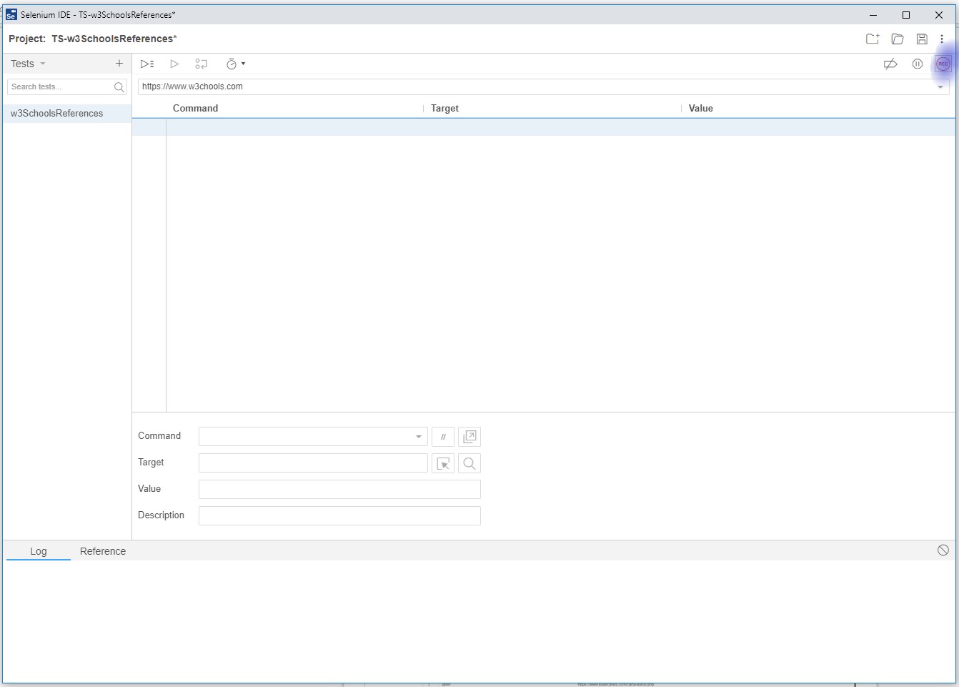Maximize the Selenium IDE window

pyautogui.click(x=906, y=15)
